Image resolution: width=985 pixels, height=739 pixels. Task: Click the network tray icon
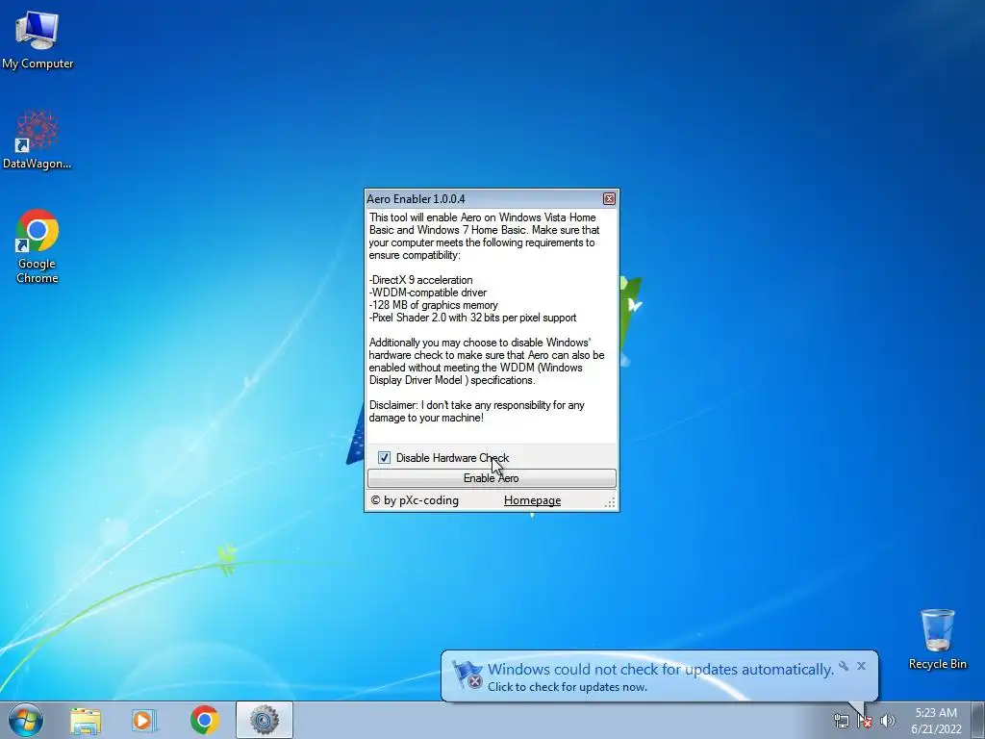click(x=841, y=721)
